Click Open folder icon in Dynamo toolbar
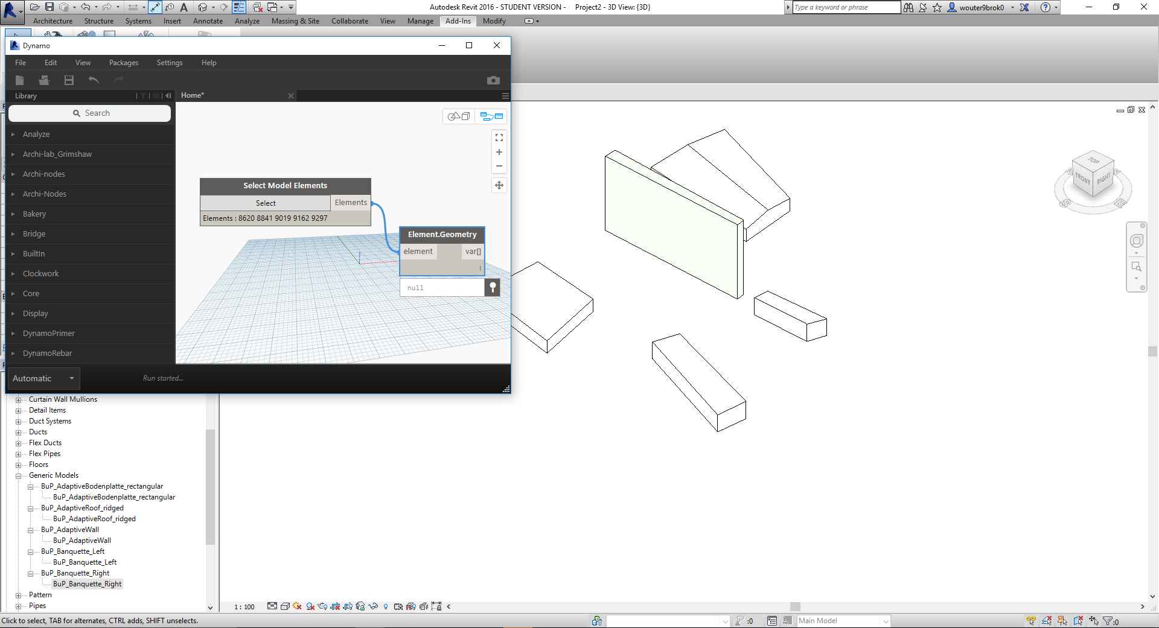 point(44,80)
